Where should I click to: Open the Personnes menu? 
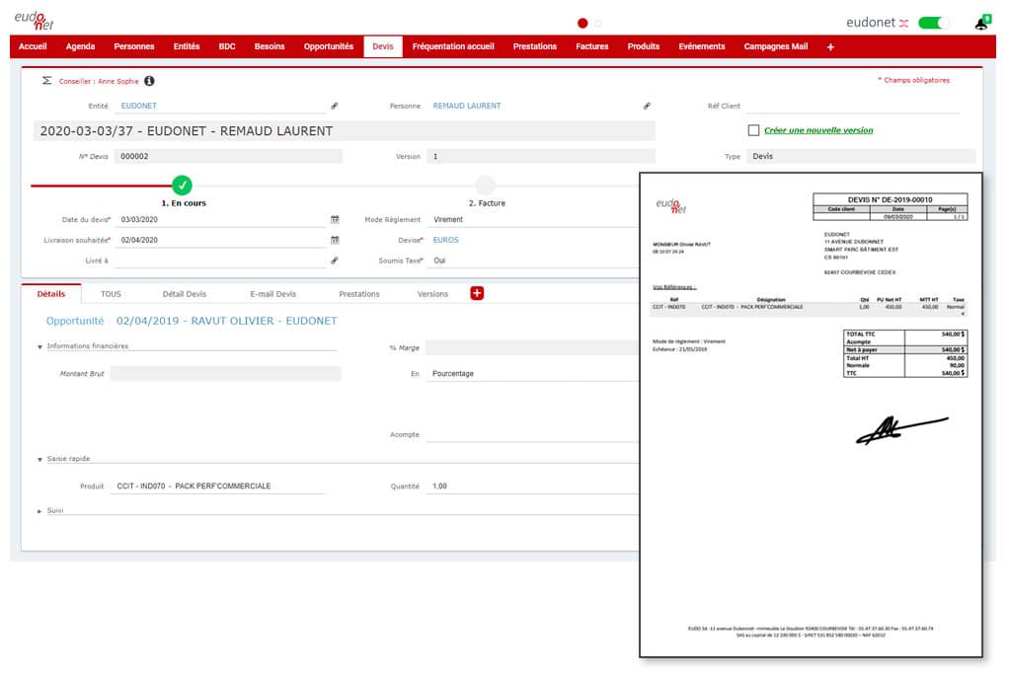[134, 46]
